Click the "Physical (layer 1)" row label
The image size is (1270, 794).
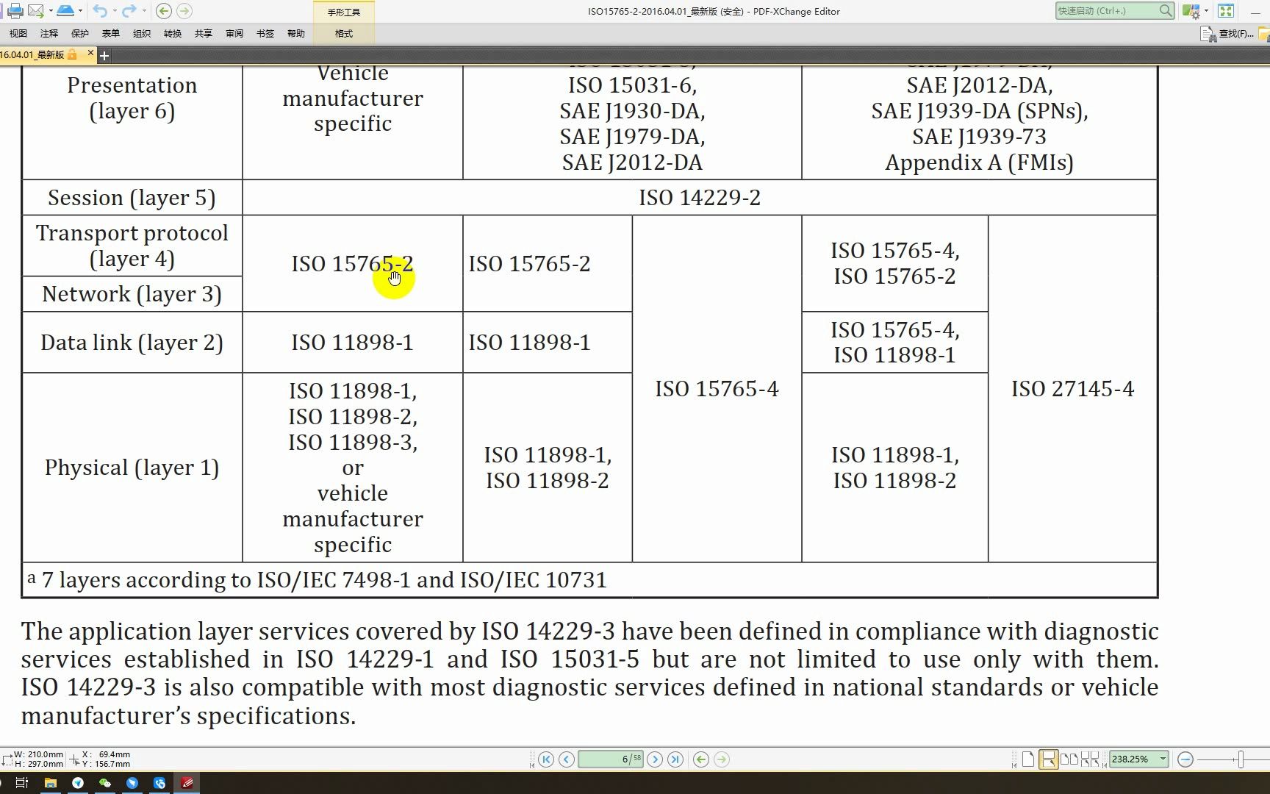132,468
